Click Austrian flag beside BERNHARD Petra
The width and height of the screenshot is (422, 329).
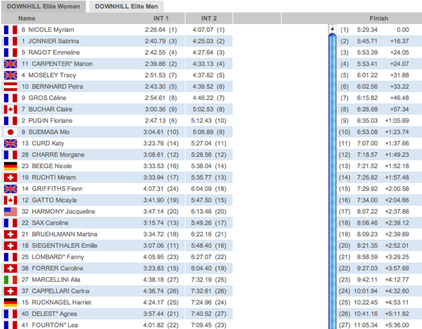click(x=10, y=86)
